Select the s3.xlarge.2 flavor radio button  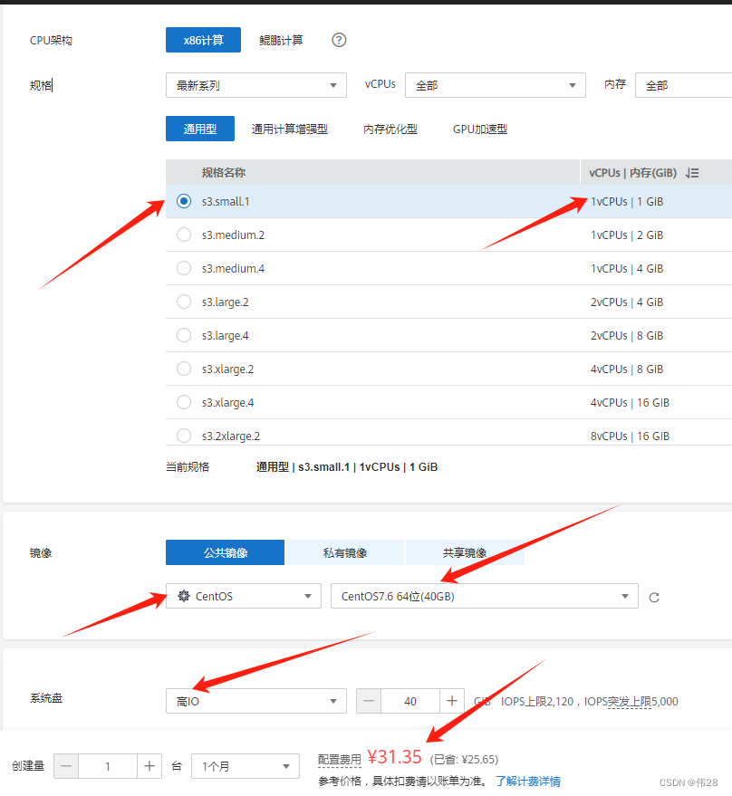point(184,369)
